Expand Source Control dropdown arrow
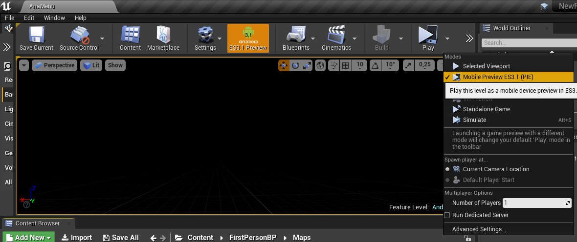This screenshot has width=577, height=242. 102,38
